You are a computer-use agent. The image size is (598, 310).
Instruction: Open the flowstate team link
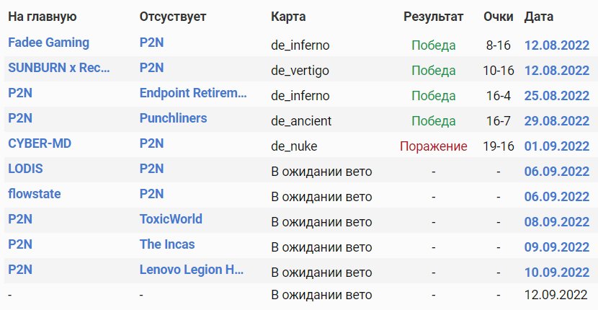tap(34, 194)
